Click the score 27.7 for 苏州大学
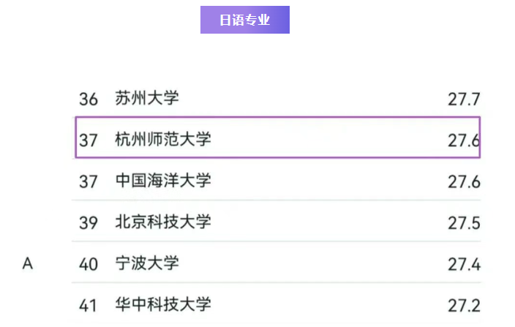The image size is (515, 327). [x=464, y=99]
